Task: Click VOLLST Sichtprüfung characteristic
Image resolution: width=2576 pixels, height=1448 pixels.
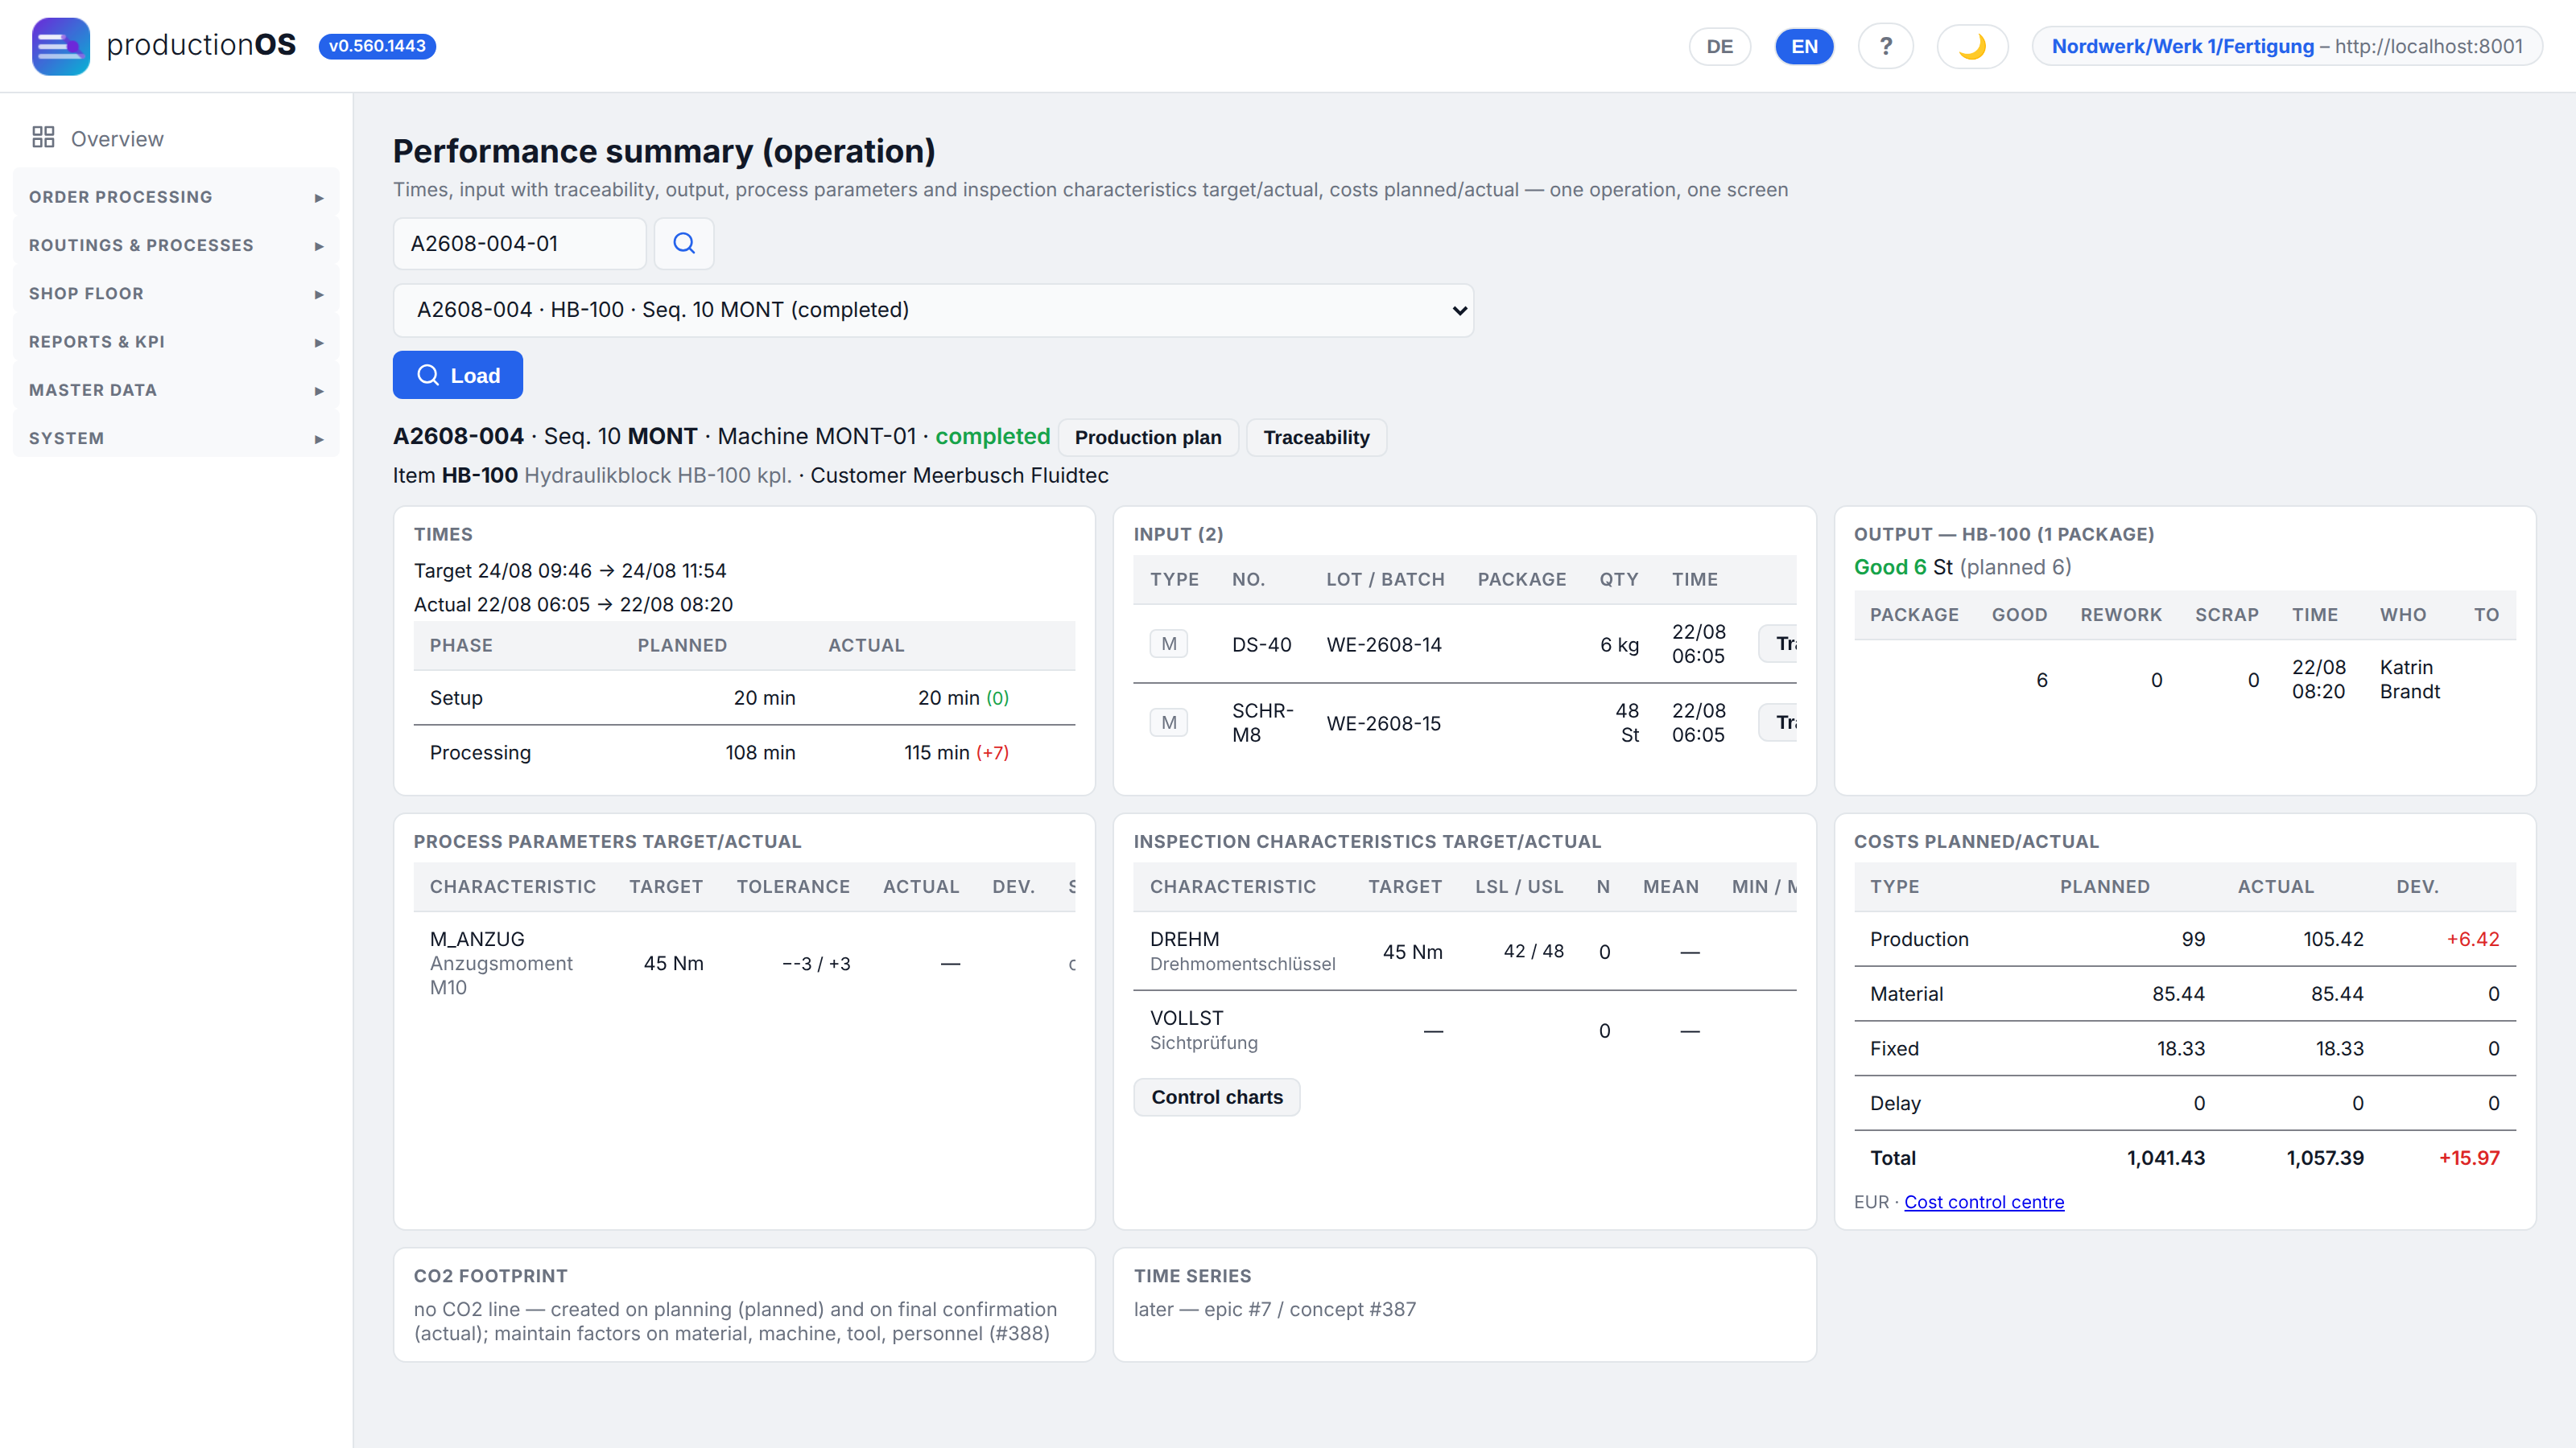Action: coord(1204,1030)
